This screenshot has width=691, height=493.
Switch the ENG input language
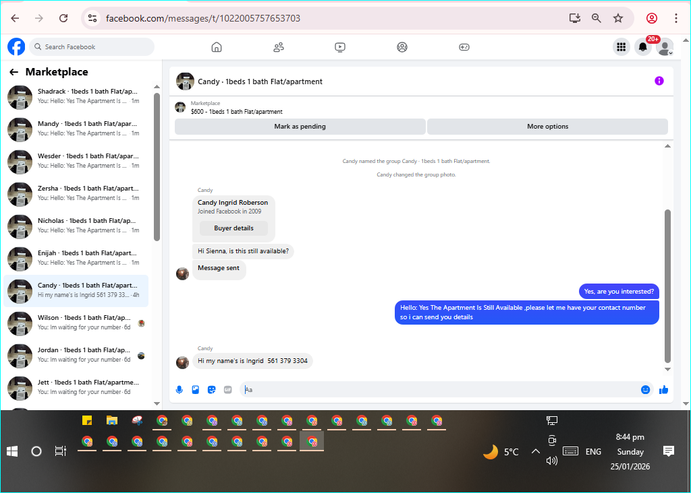[x=593, y=452]
